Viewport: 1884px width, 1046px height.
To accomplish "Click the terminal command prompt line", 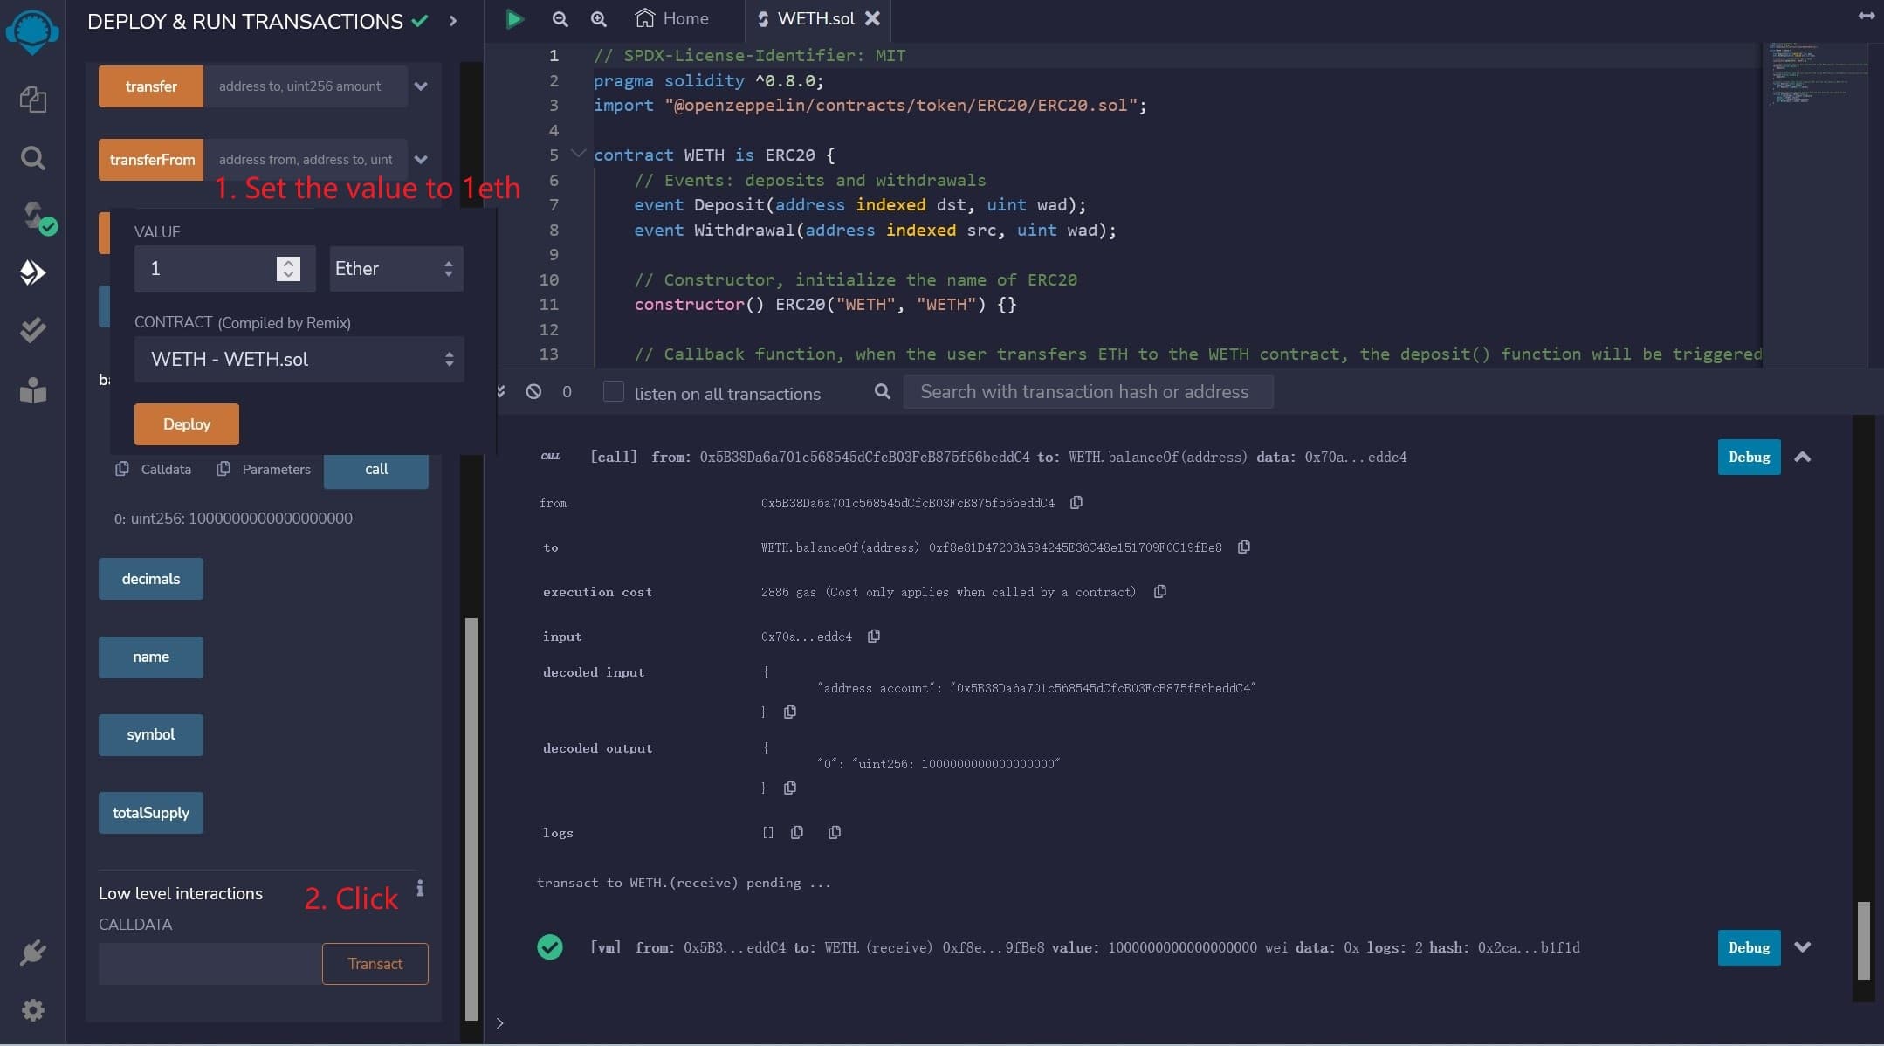I will [1170, 1023].
